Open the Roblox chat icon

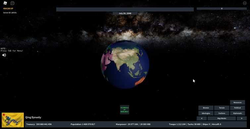[12, 3]
